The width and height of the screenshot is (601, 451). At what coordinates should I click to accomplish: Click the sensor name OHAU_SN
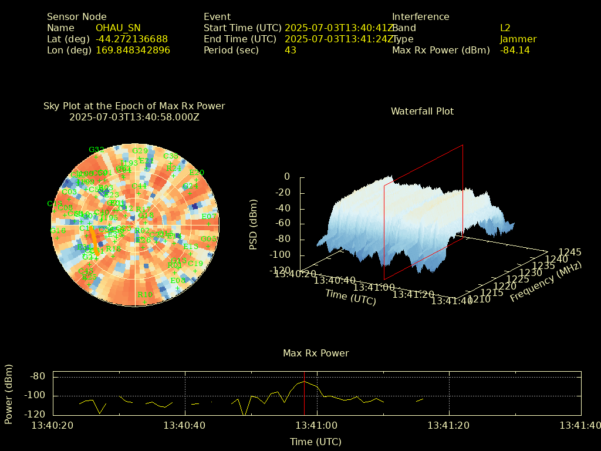coord(118,28)
